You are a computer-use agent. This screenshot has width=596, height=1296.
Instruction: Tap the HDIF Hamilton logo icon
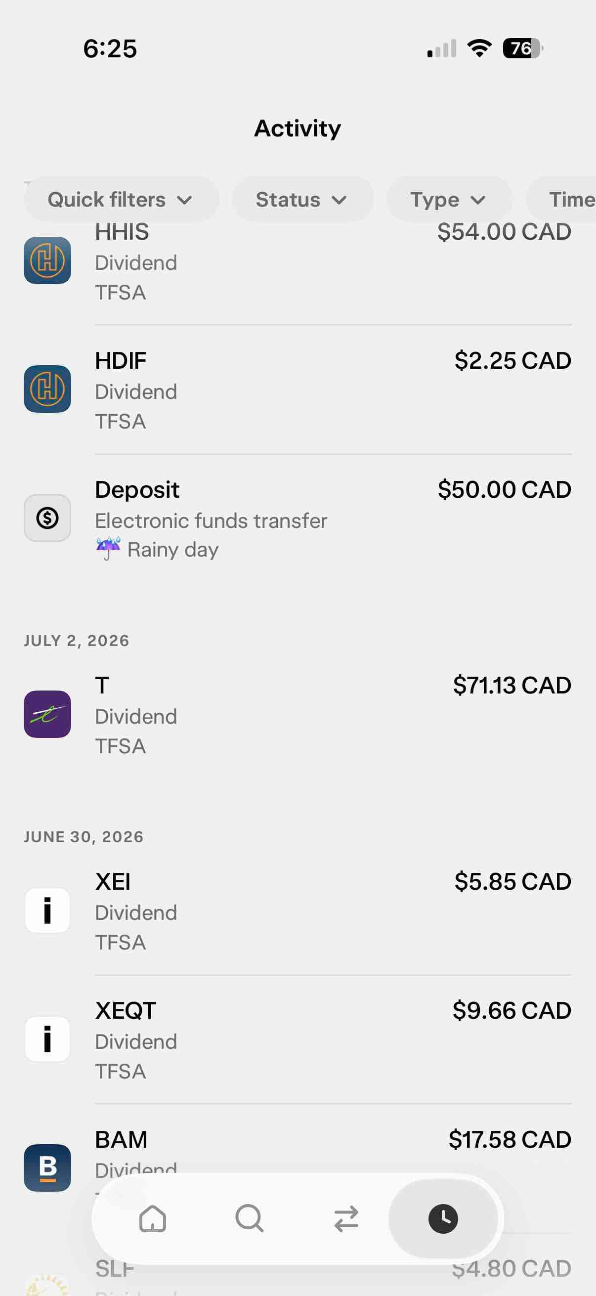pos(47,389)
